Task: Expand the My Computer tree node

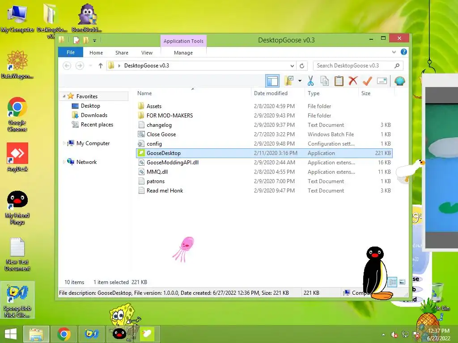Action: [x=64, y=143]
